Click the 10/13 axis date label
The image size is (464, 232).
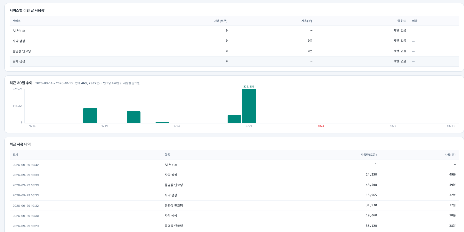pyautogui.click(x=451, y=126)
